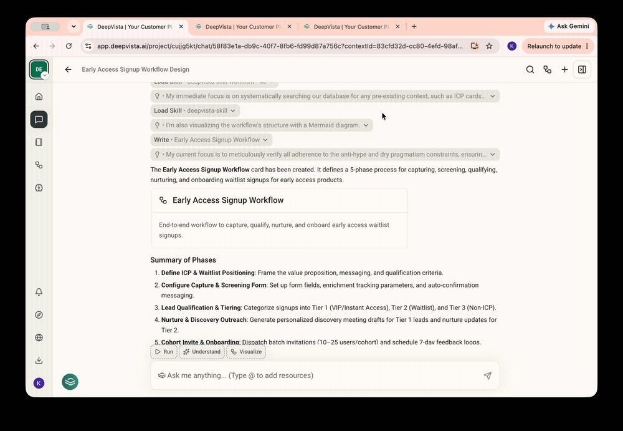
Task: Open search in chat header
Action: click(530, 70)
